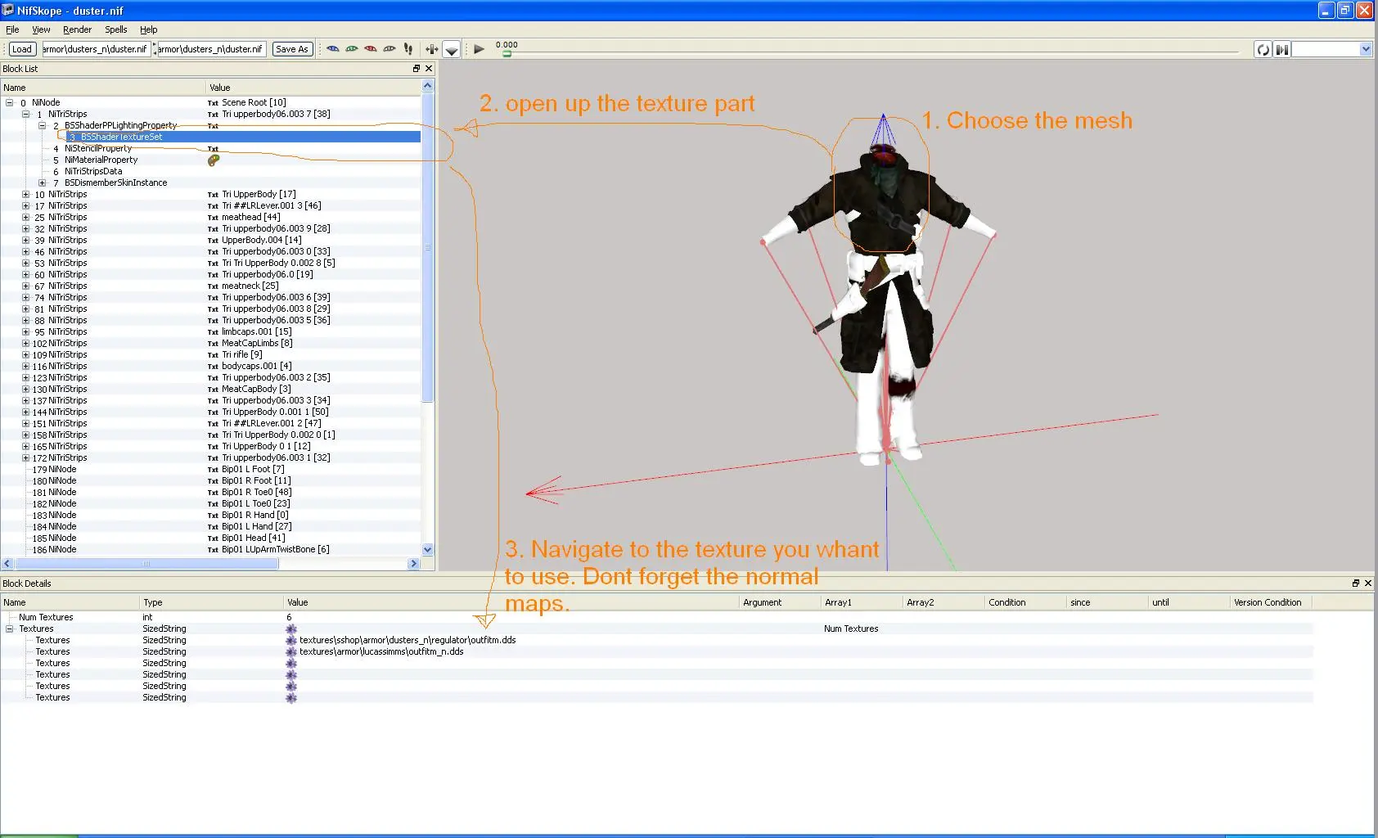Expand the 7 BSDismemberSkinInstance node
Image resolution: width=1378 pixels, height=838 pixels.
pos(42,183)
